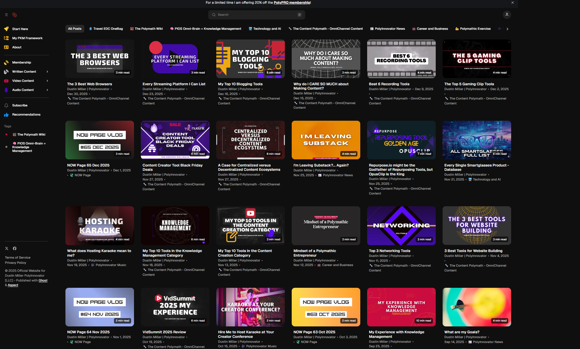Expand the Audio Content submenu

47,90
